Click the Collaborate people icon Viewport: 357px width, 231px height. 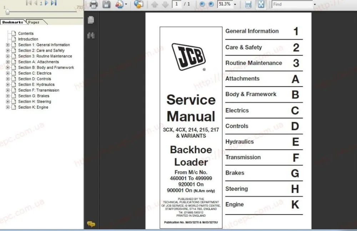tap(119, 4)
